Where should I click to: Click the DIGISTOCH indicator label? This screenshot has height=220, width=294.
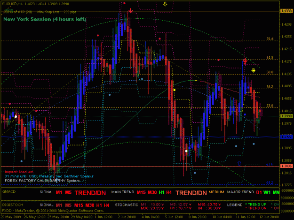point(13,205)
